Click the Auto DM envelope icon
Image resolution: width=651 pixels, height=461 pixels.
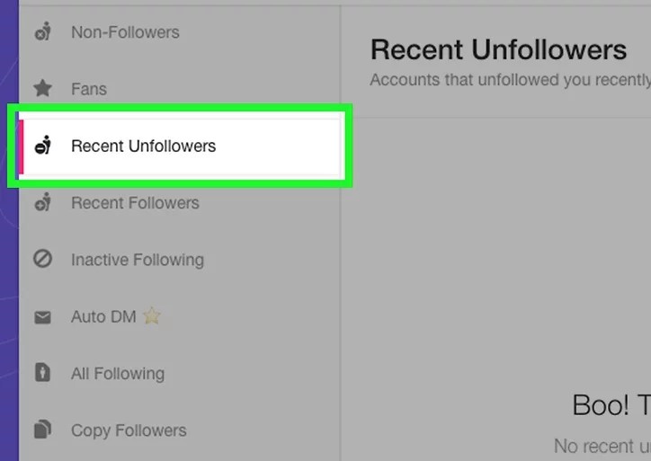click(42, 317)
